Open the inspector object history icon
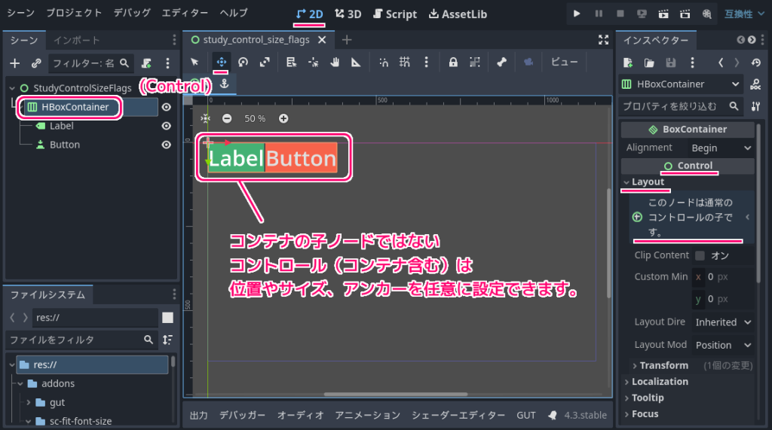 (x=755, y=63)
